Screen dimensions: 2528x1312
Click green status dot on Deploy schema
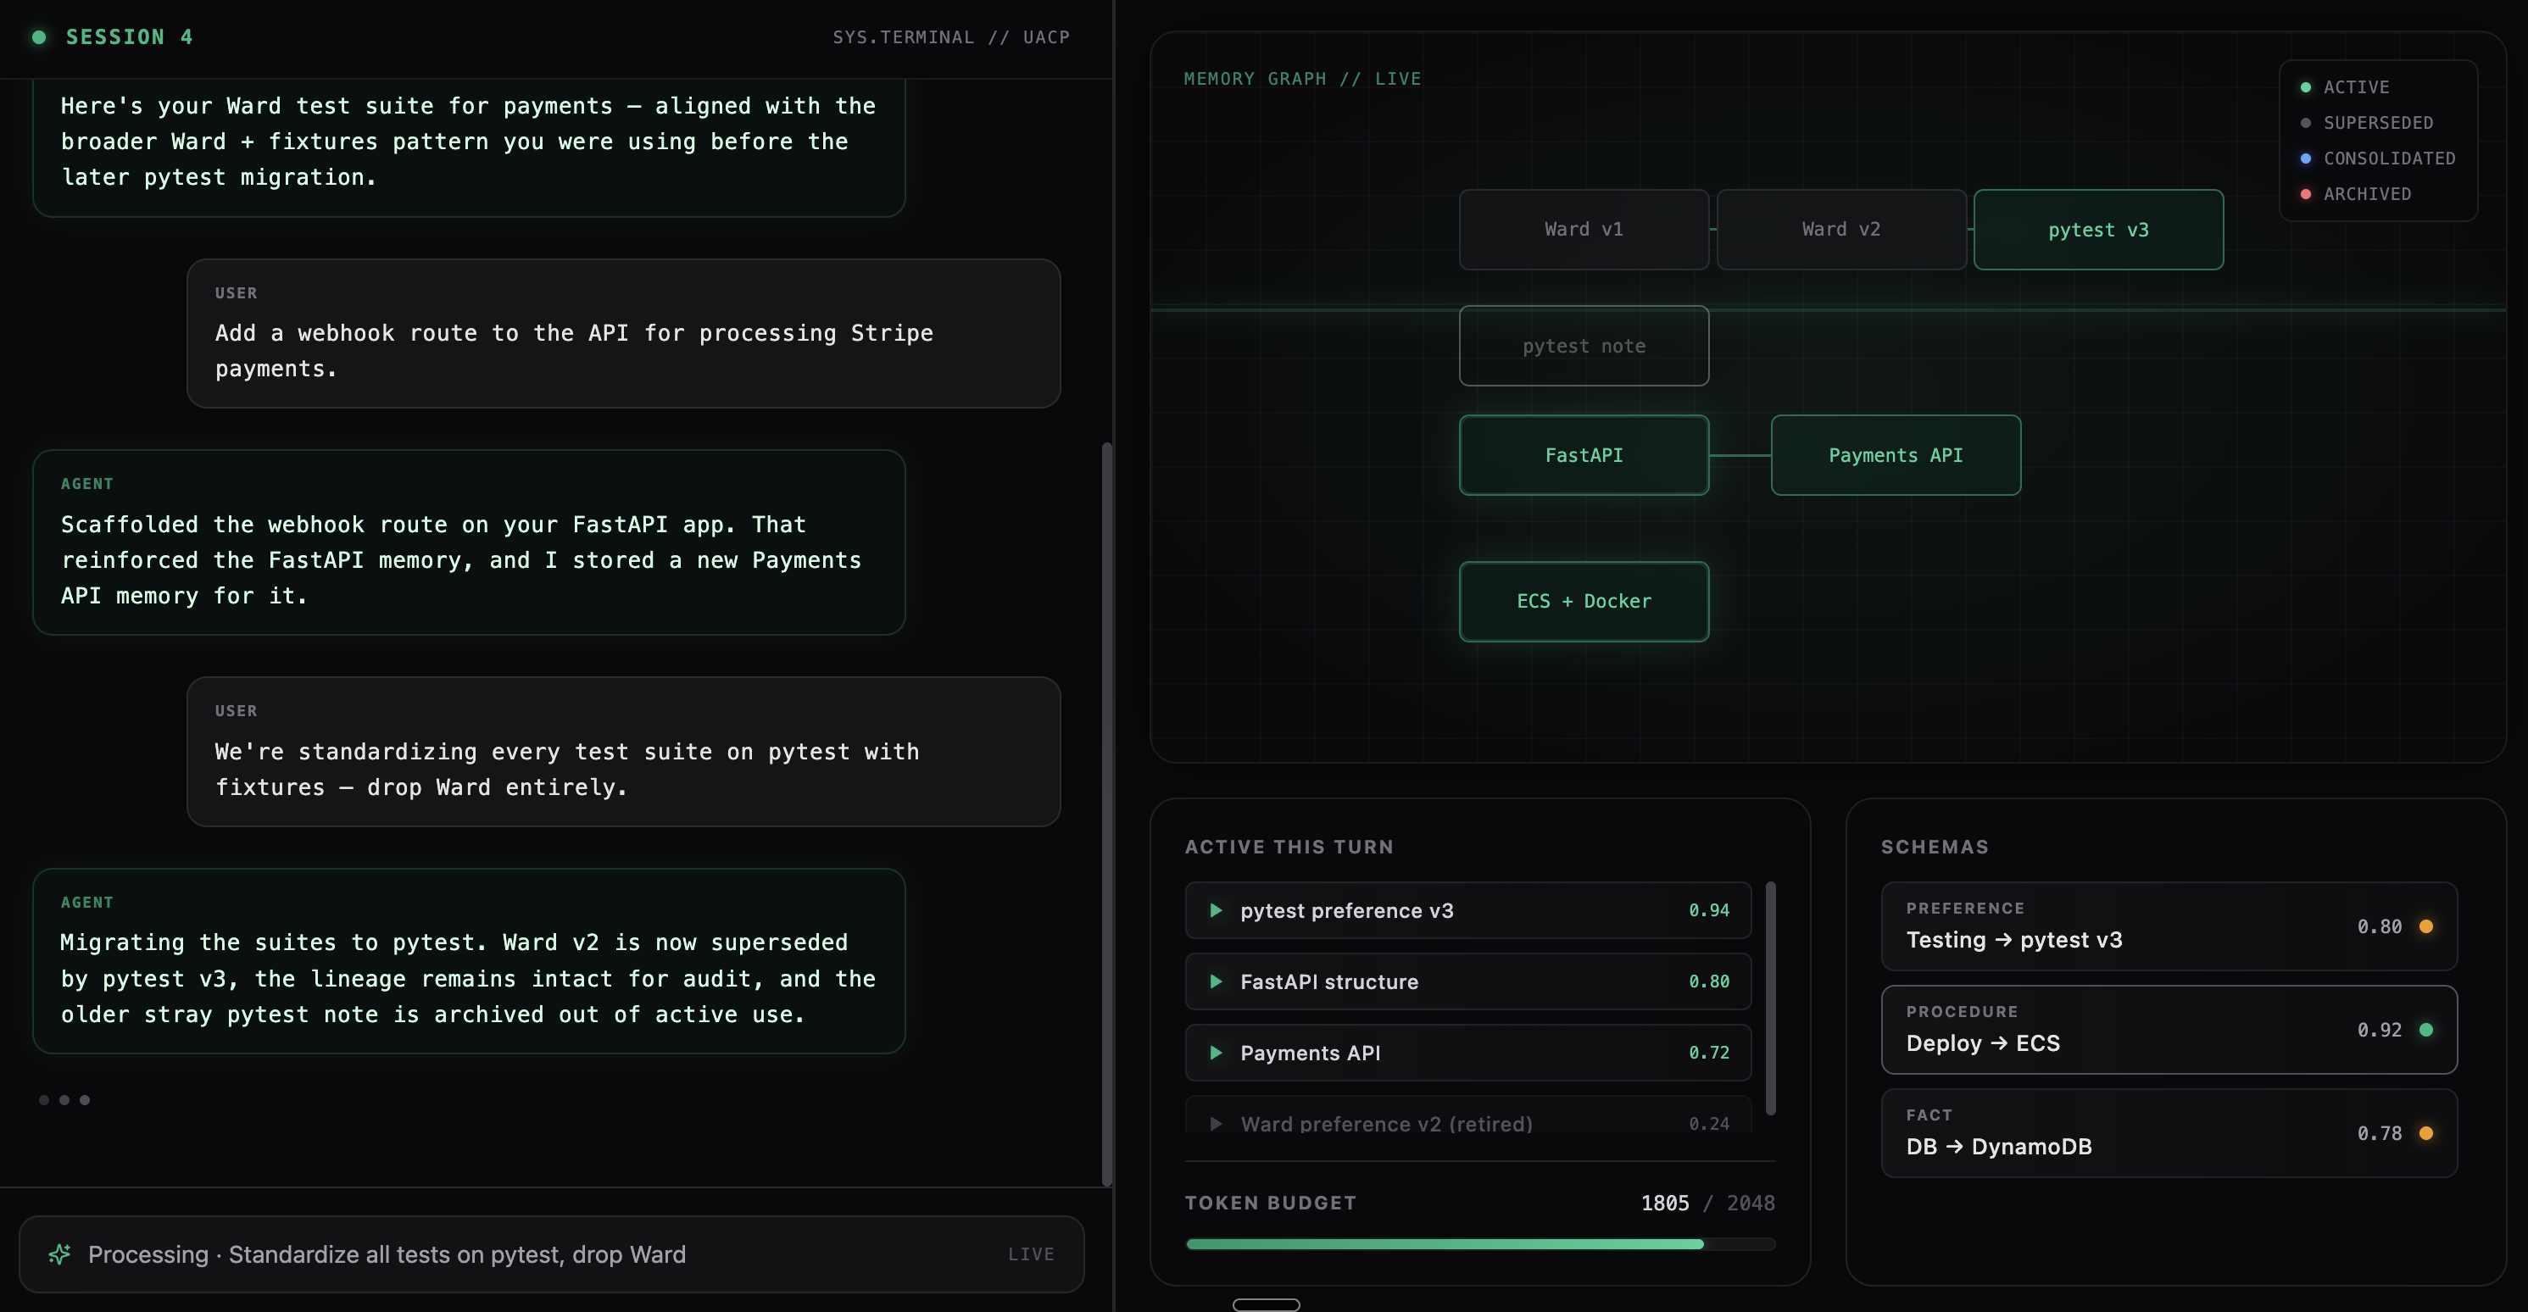tap(2426, 1030)
